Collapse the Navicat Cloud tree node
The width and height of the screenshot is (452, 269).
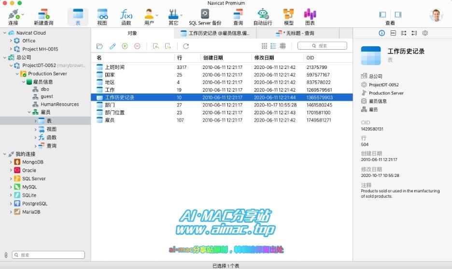coord(5,33)
